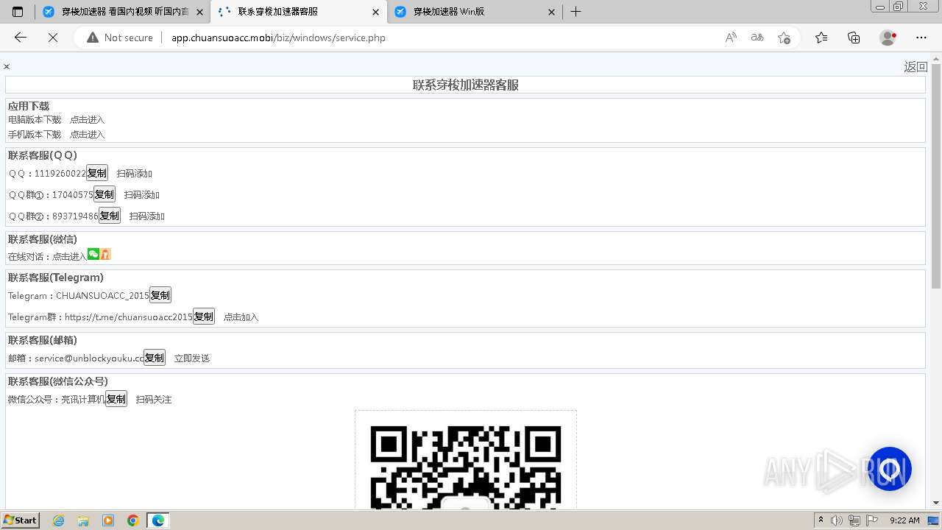Click the 返回 link at top right
The image size is (942, 530).
pyautogui.click(x=916, y=67)
